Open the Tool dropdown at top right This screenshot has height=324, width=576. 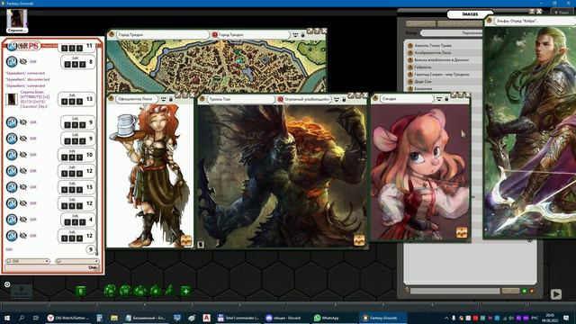point(562,12)
